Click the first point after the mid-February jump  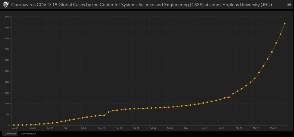pyautogui.click(x=108, y=112)
